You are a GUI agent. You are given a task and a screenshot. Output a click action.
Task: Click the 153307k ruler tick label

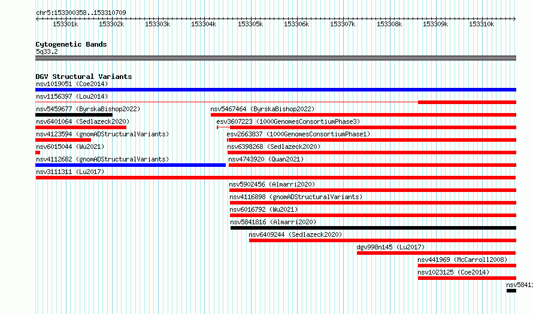pyautogui.click(x=343, y=24)
